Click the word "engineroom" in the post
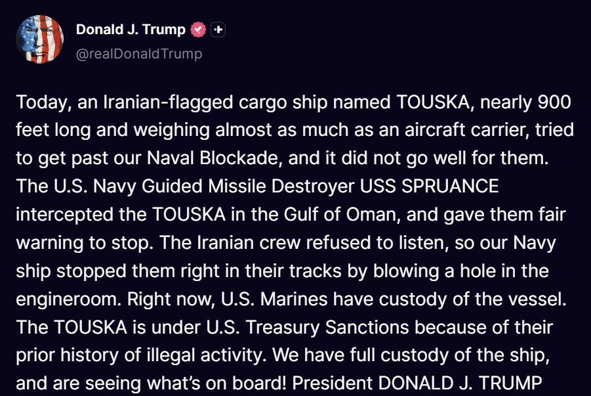The height and width of the screenshot is (396, 591). coord(72,299)
